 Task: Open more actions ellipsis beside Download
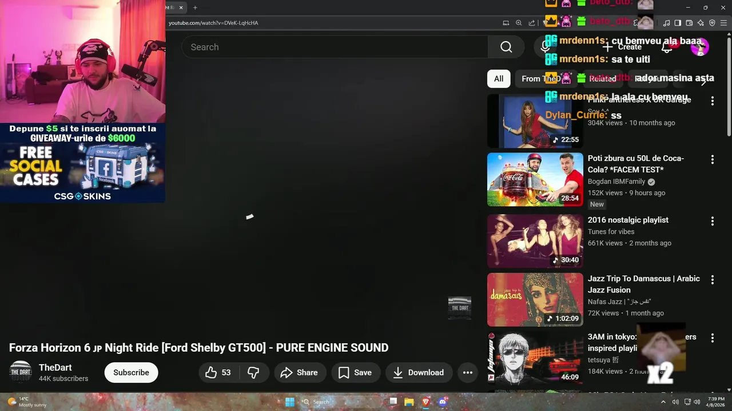(467, 373)
